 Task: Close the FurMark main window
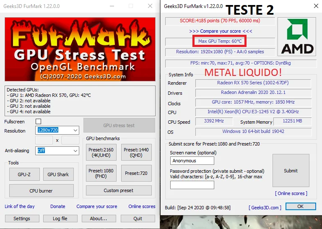[x=150, y=6]
